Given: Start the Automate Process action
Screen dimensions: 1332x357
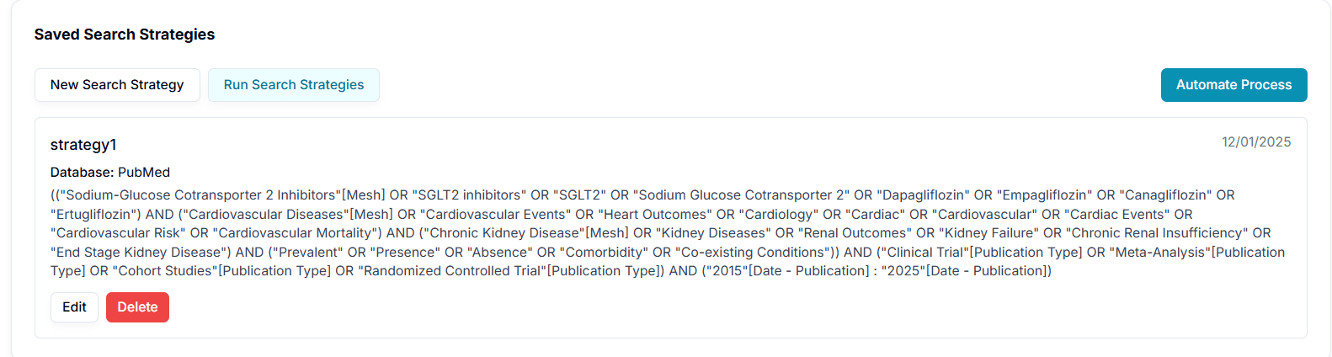Looking at the screenshot, I should point(1233,85).
